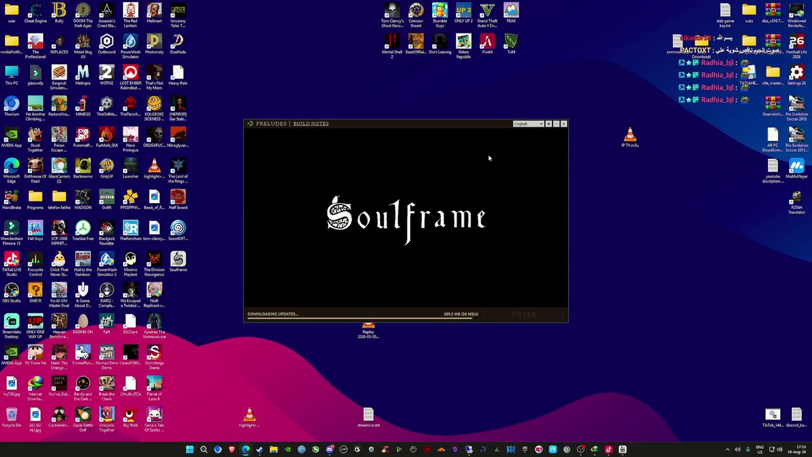Select the Soulframe desktop shortcut

point(178,262)
